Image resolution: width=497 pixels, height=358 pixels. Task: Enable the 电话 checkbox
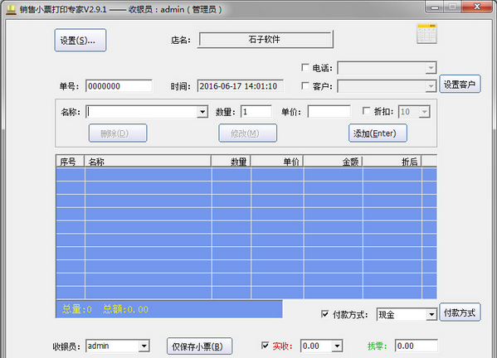coord(305,67)
